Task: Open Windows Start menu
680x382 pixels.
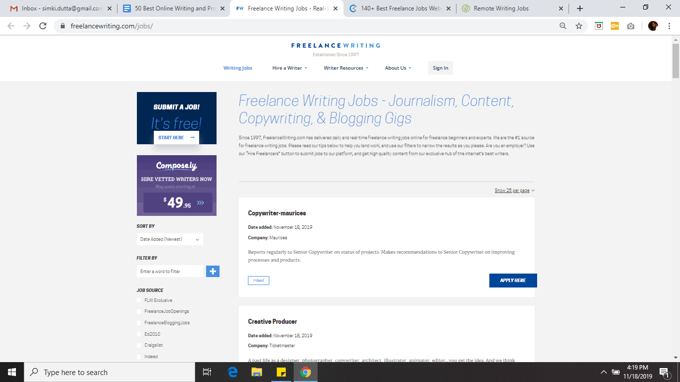Action: (12, 372)
